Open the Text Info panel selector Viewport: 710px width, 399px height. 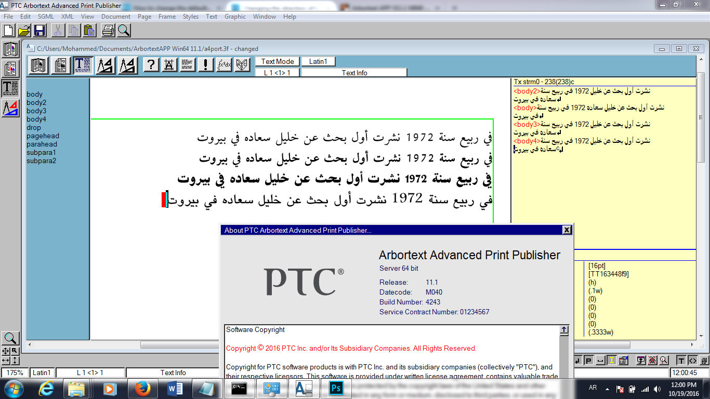click(x=353, y=72)
